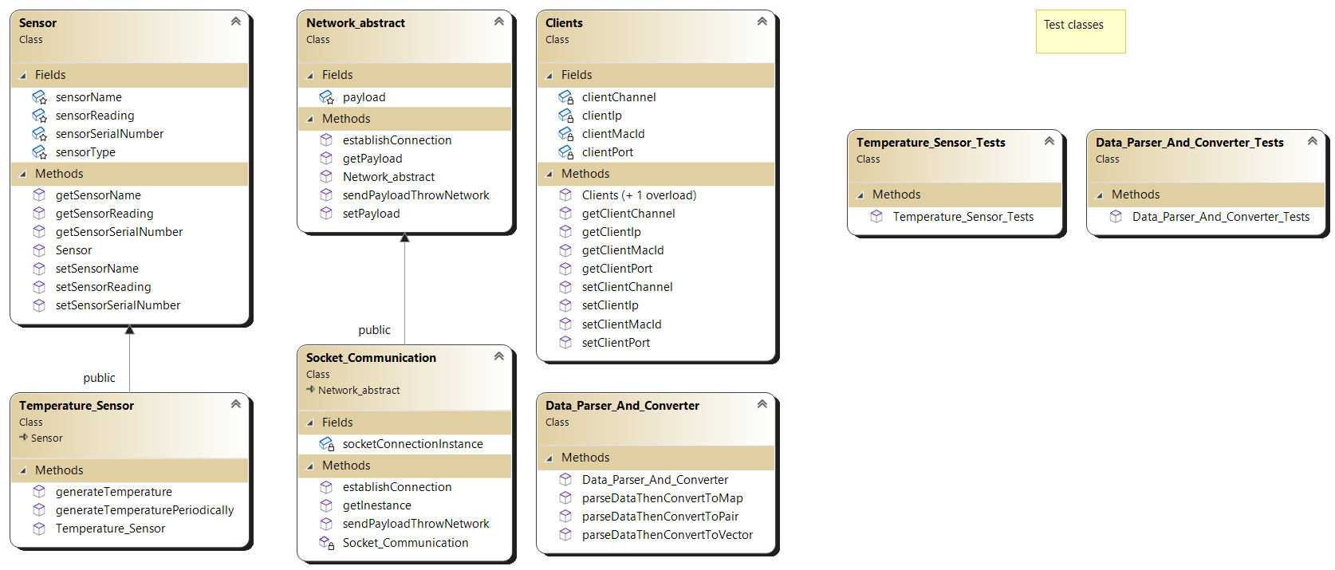Viewport: 1335px width, 570px height.
Task: Select the setClientIp method
Action: (x=610, y=305)
